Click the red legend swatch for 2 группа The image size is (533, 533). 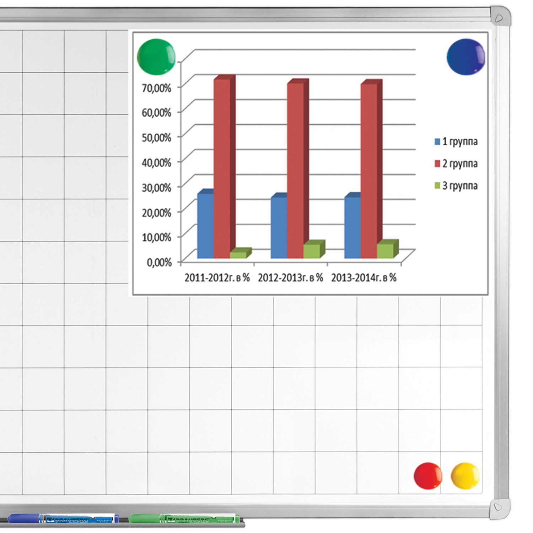[437, 163]
